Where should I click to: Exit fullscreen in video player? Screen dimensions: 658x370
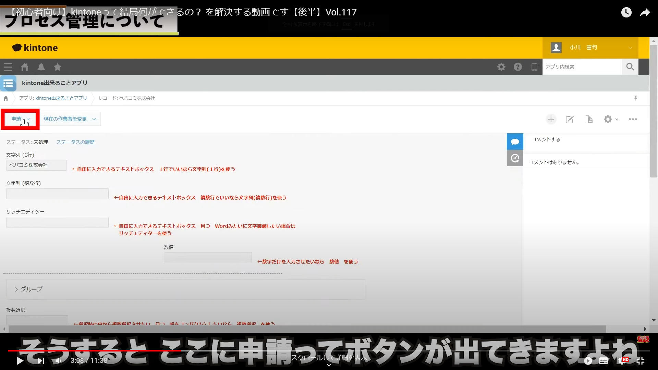coord(640,360)
